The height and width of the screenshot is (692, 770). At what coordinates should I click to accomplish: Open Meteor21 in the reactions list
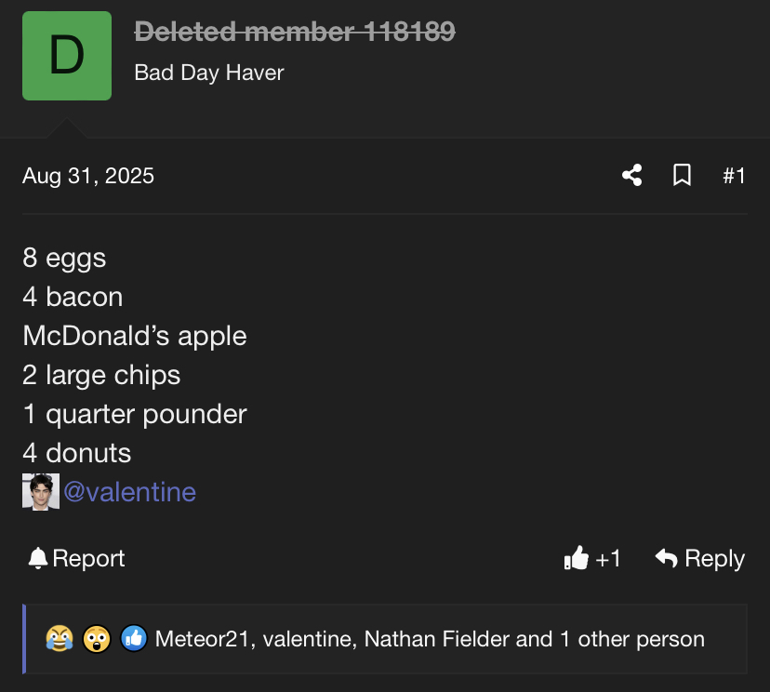pos(204,639)
